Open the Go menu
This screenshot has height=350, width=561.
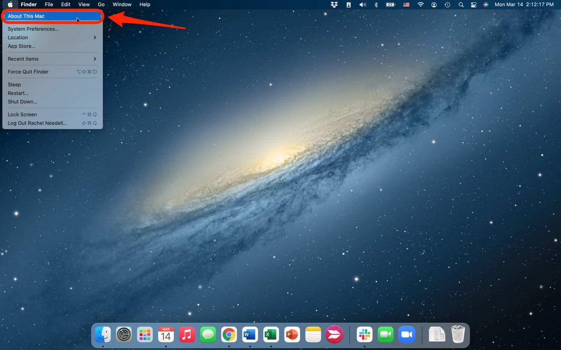[x=101, y=5]
